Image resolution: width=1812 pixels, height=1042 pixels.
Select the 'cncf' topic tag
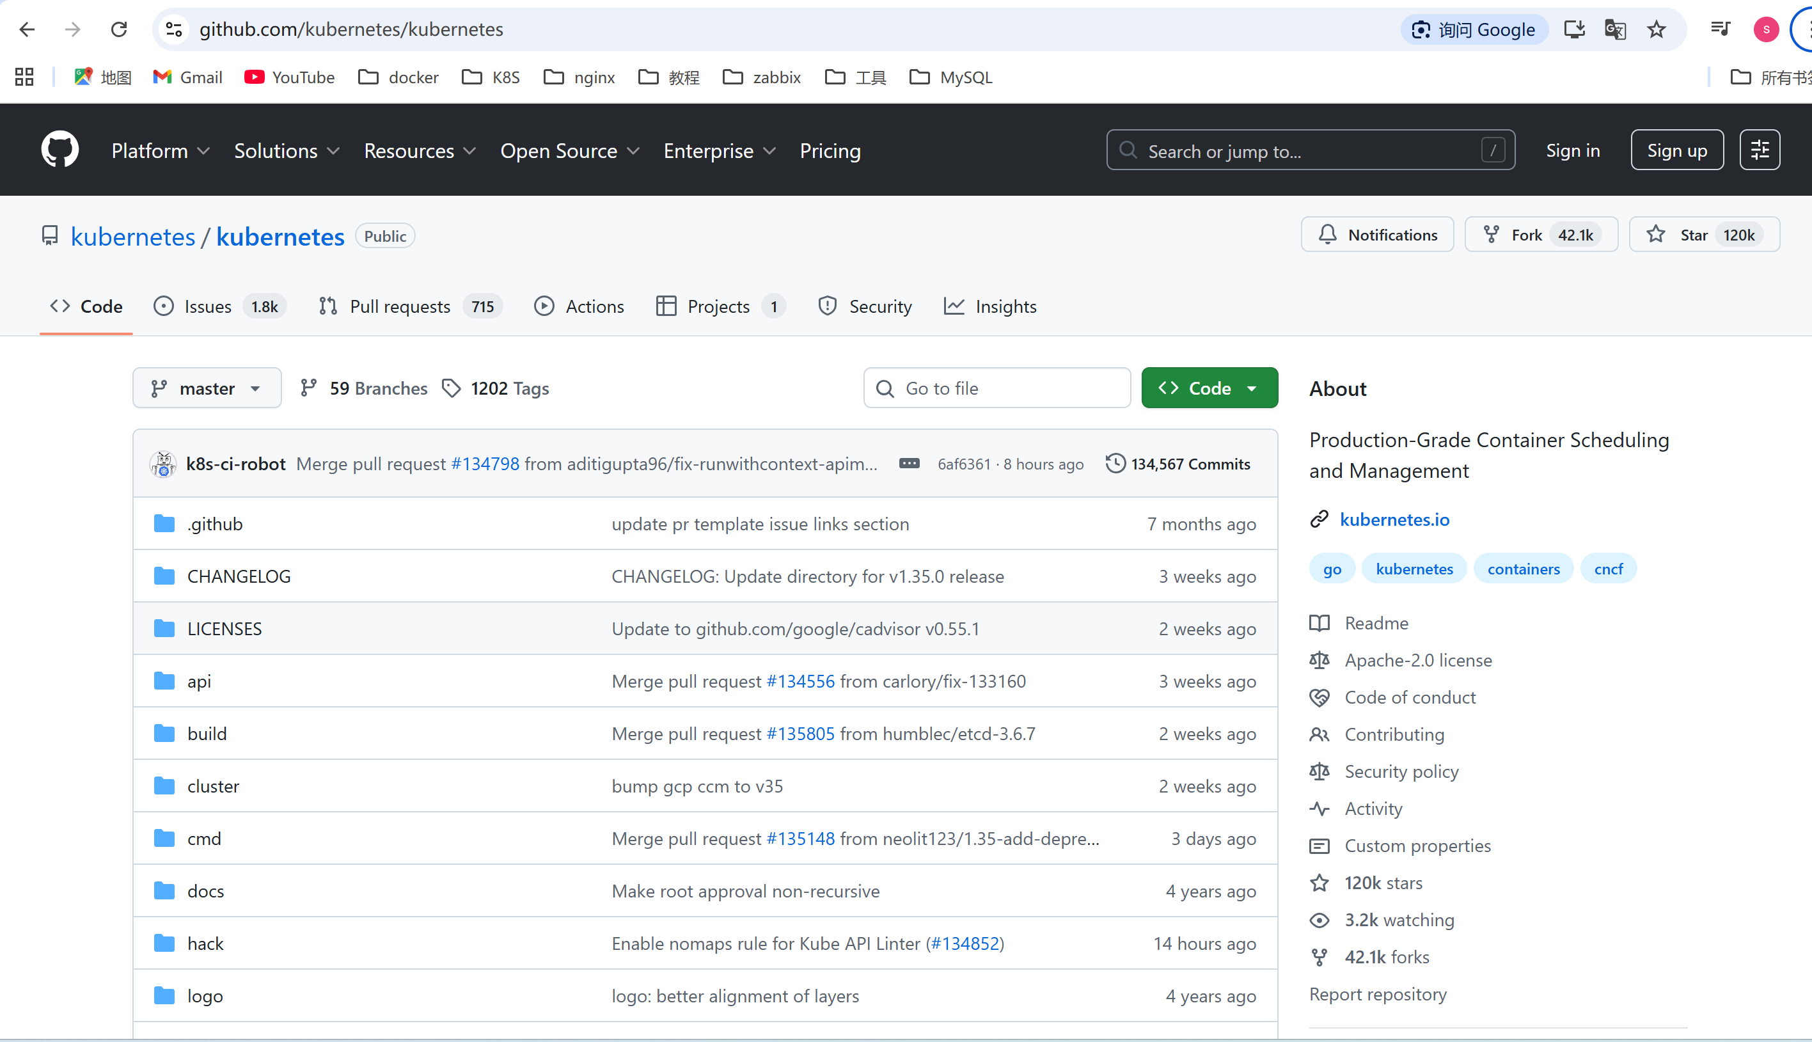[x=1608, y=569]
